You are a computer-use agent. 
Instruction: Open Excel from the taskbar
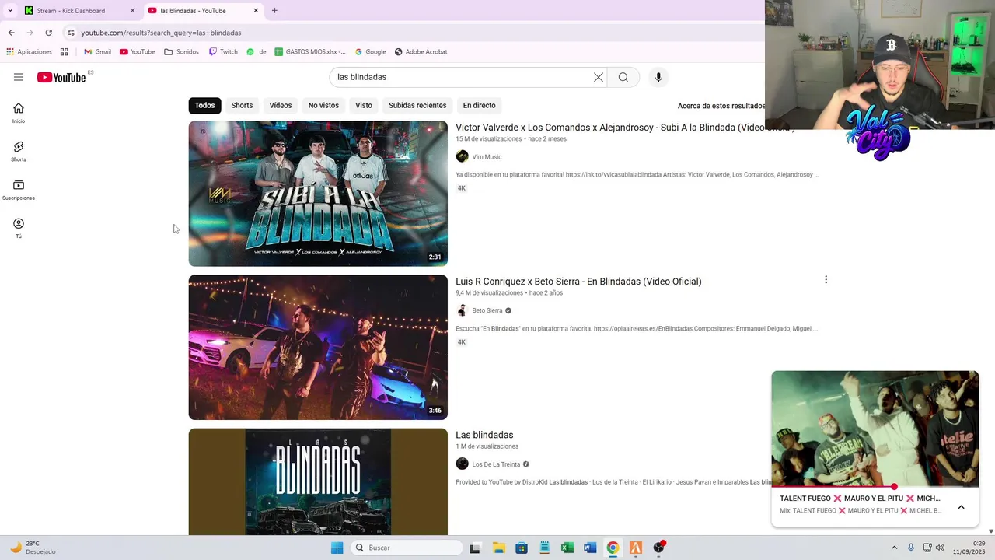[567, 548]
